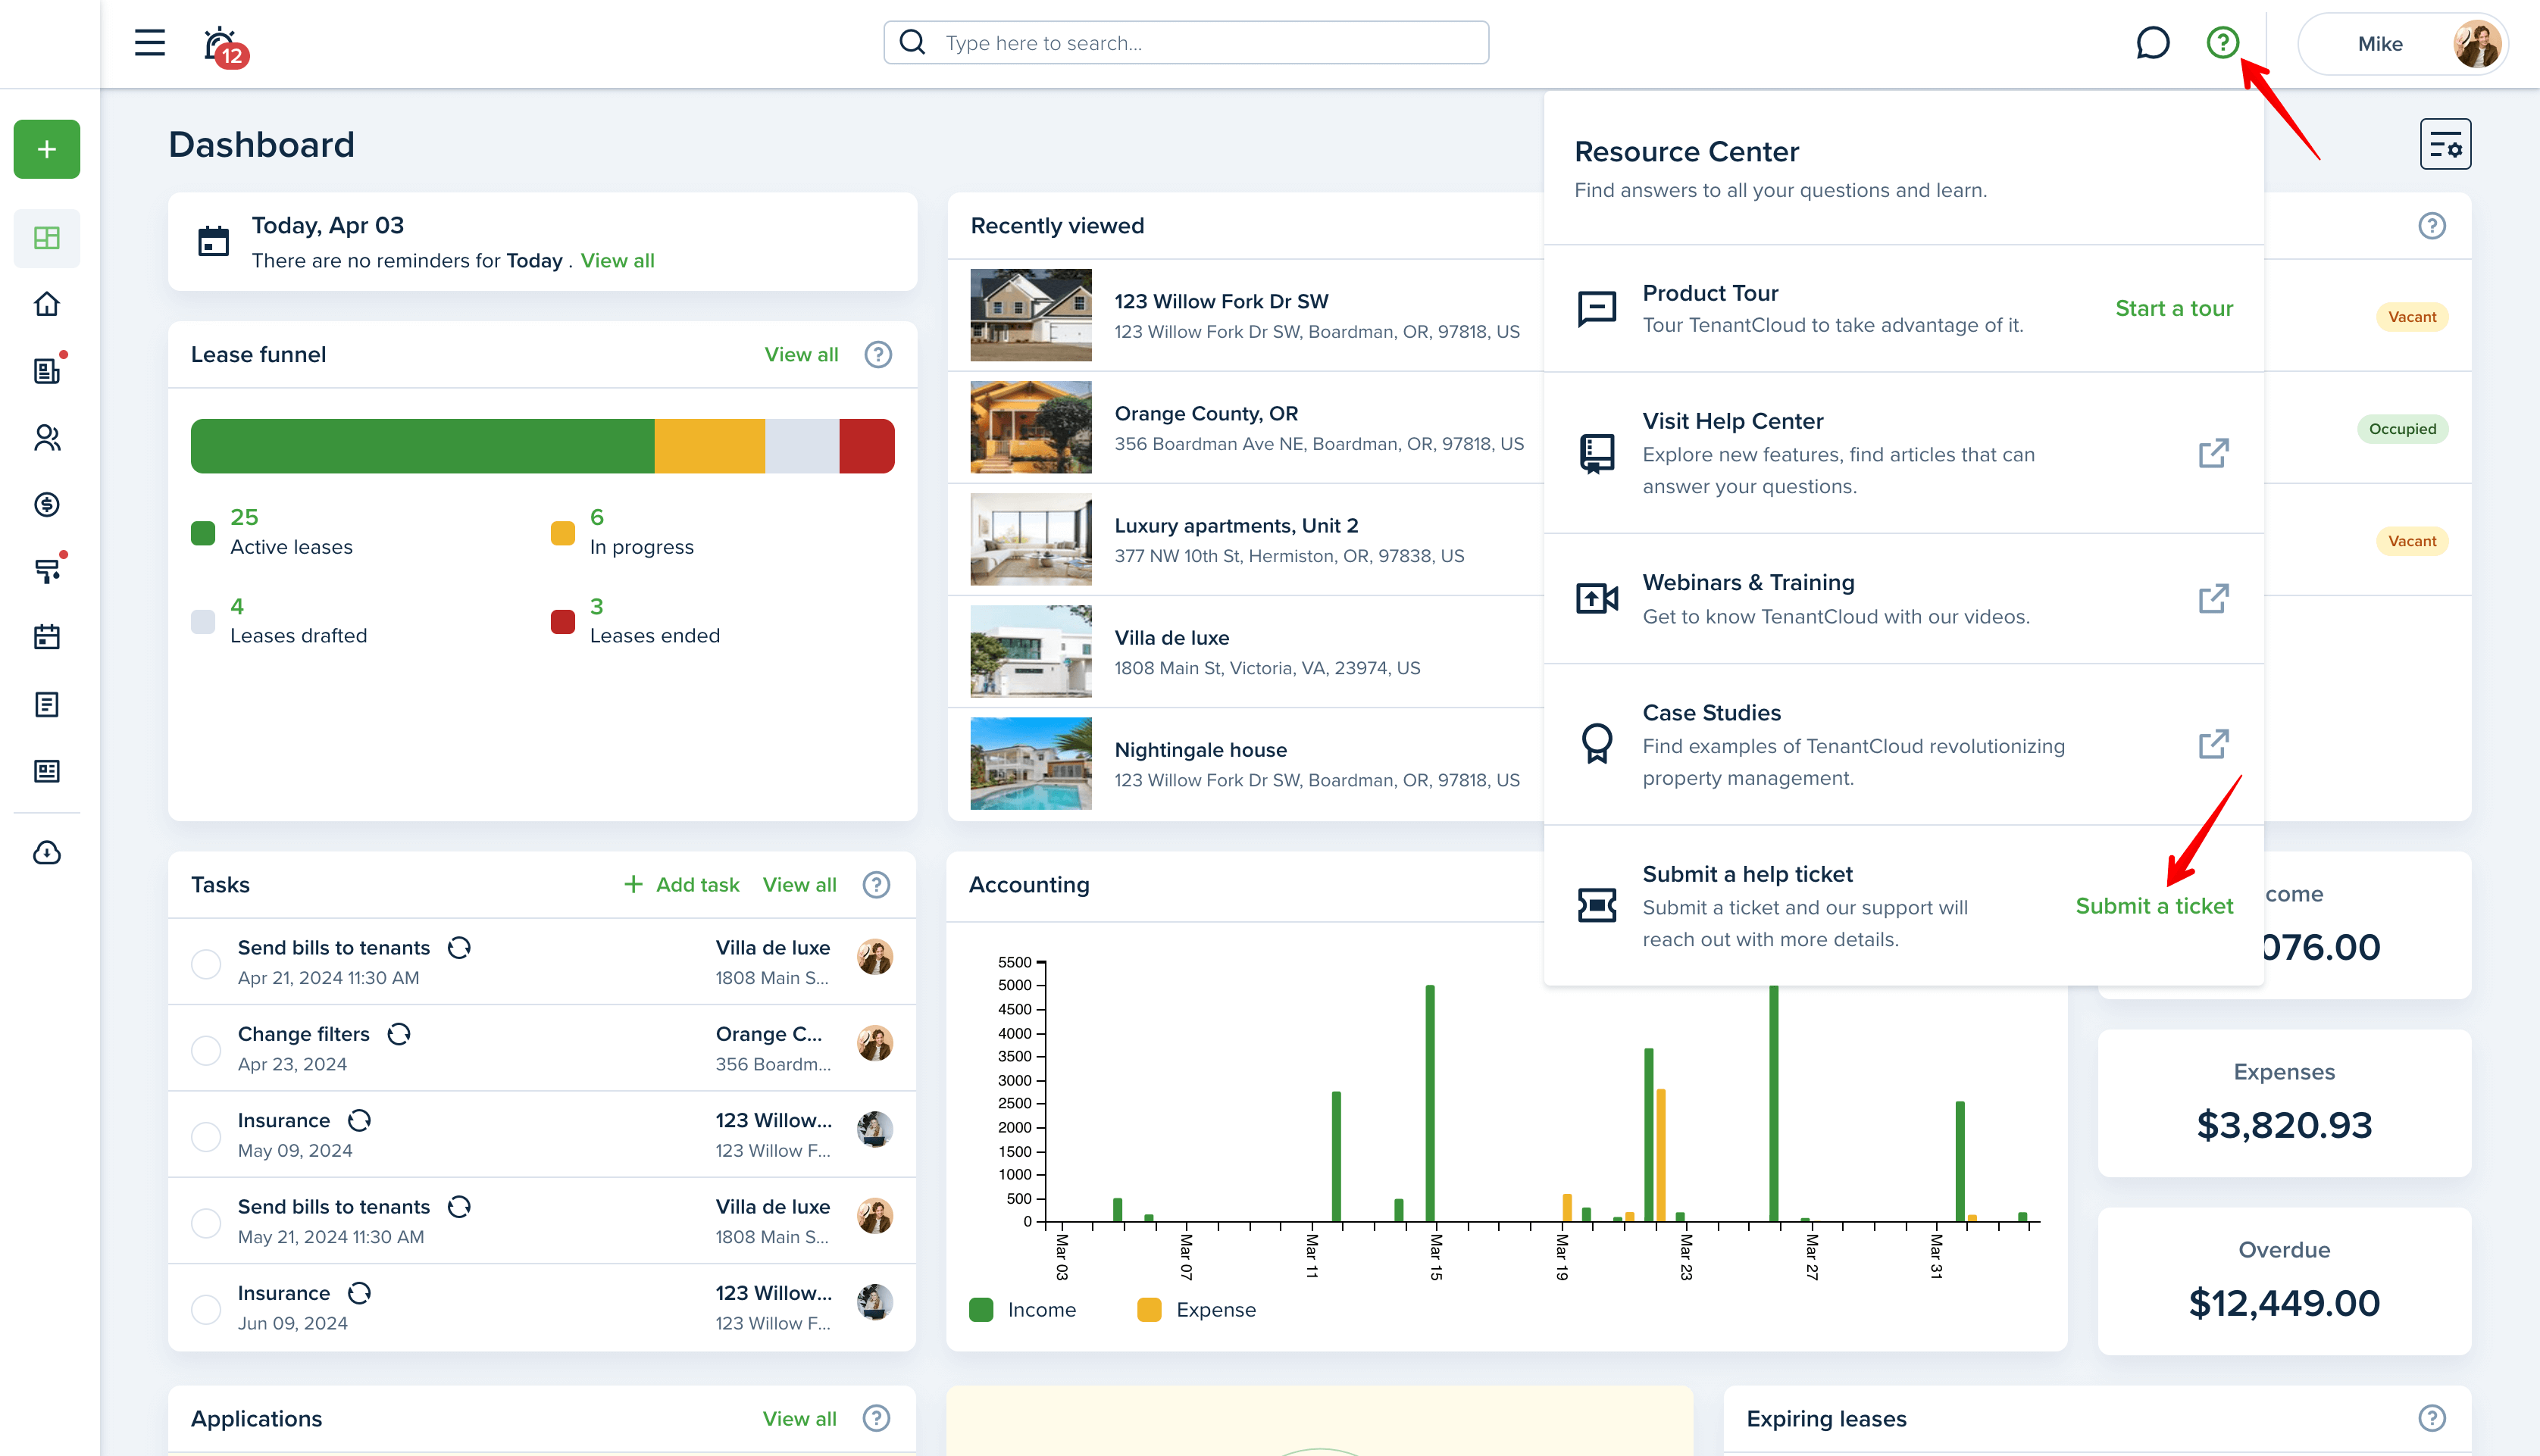Image resolution: width=2540 pixels, height=1456 pixels.
Task: Open Luxury apartments, Unit 2 thumbnail
Action: (x=1030, y=539)
